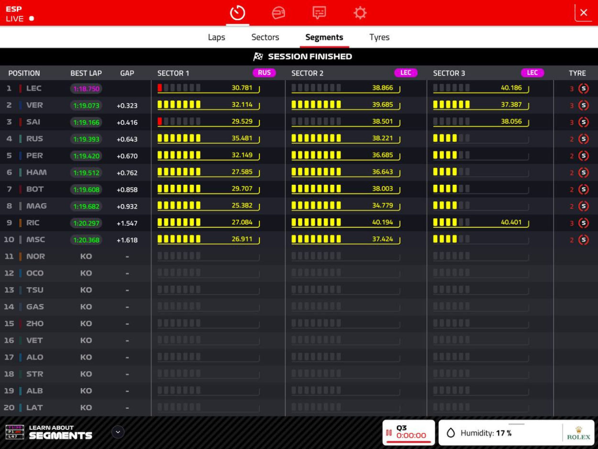Click SAI best lap 1:19.166
598x449 pixels.
[x=86, y=123]
